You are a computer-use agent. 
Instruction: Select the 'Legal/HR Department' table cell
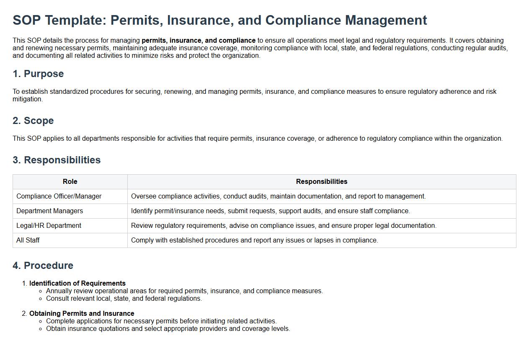[x=49, y=226]
